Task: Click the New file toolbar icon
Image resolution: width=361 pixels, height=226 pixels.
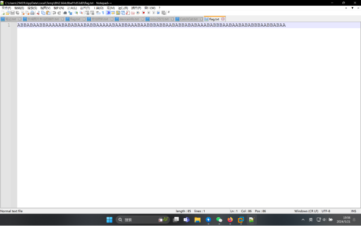Action: click(x=3, y=13)
